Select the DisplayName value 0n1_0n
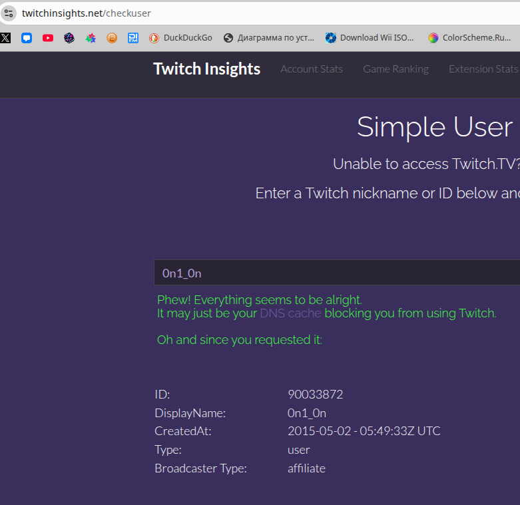Viewport: 520px width, 505px height. click(307, 413)
